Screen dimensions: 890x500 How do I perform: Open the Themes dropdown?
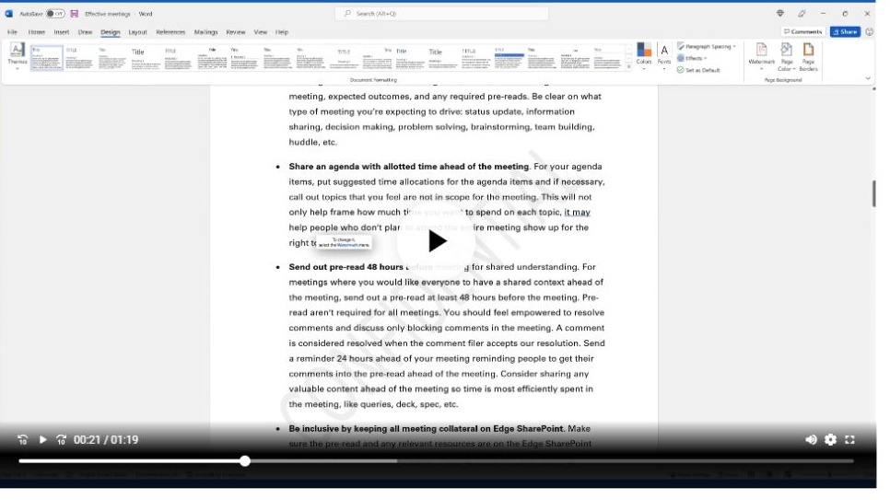pos(17,57)
